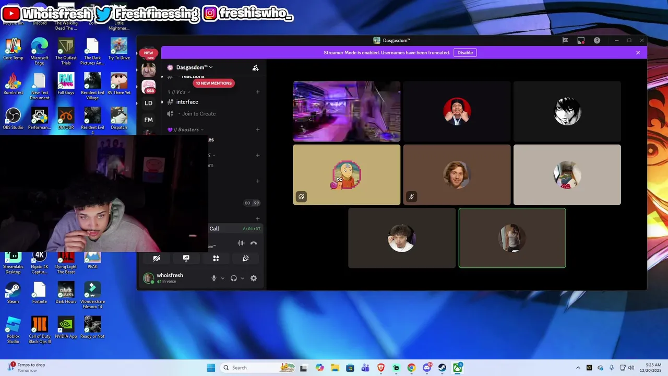Show hidden system tray icons
The height and width of the screenshot is (376, 668).
click(x=578, y=368)
